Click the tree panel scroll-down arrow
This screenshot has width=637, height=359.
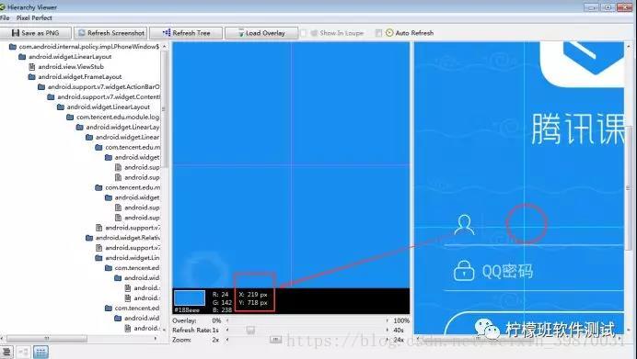(x=164, y=331)
